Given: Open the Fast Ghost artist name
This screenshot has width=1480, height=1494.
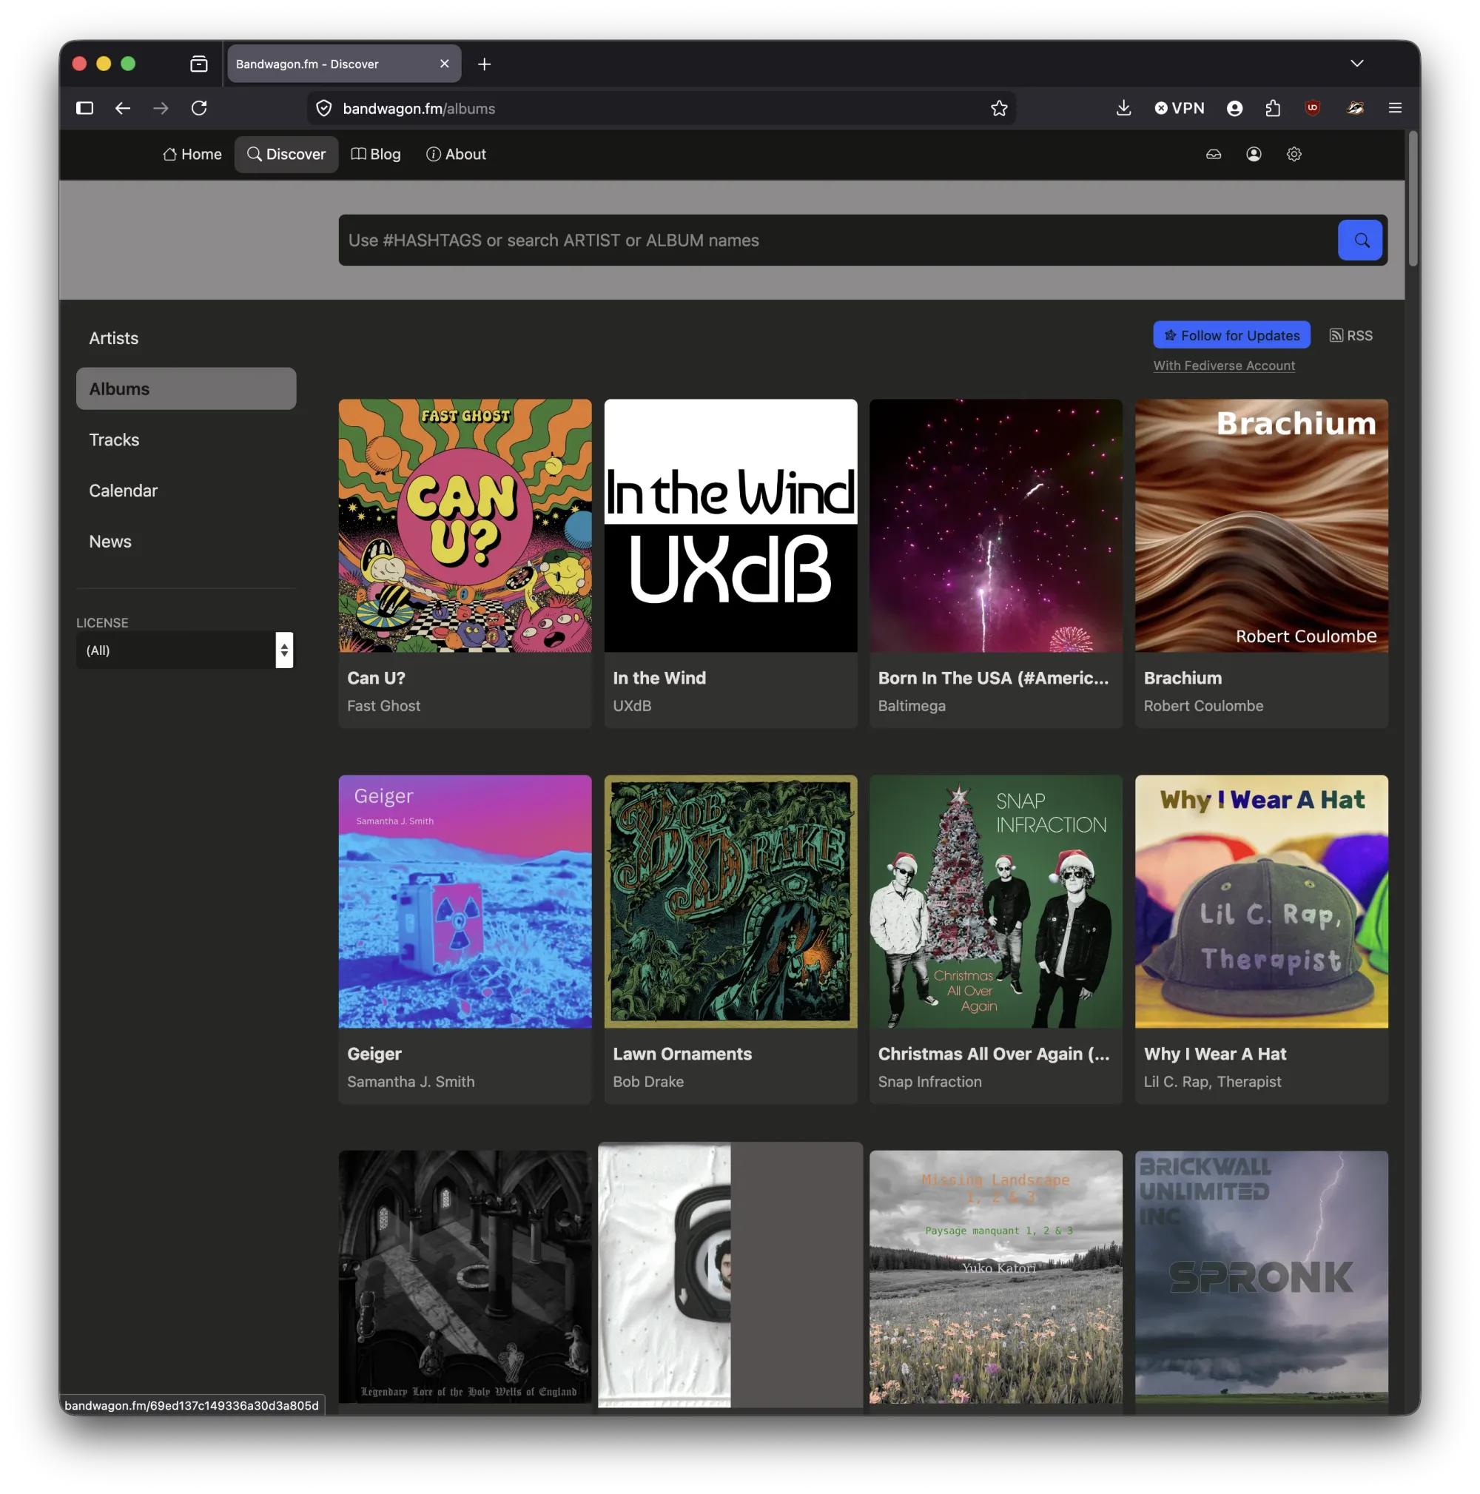Looking at the screenshot, I should pos(383,706).
